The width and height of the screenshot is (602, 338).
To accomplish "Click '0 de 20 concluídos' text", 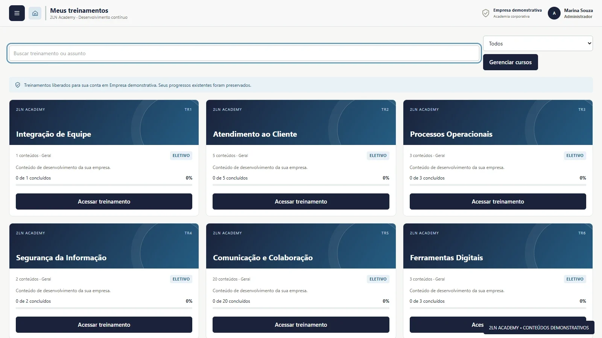I will tap(231, 301).
